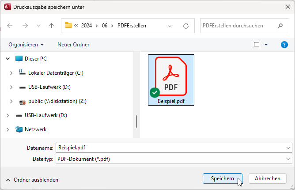Image resolution: width=295 pixels, height=190 pixels.
Task: Expand chevron after 2024 in breadcrumb
Action: 97,26
